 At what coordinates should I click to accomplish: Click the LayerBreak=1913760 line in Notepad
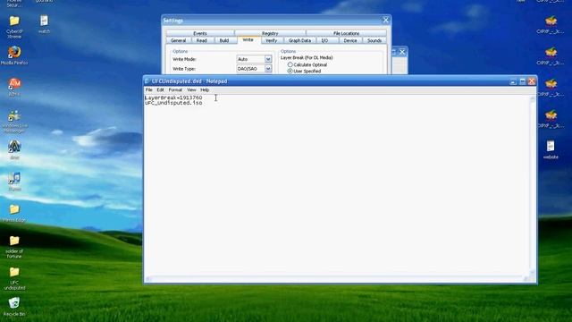pos(173,97)
